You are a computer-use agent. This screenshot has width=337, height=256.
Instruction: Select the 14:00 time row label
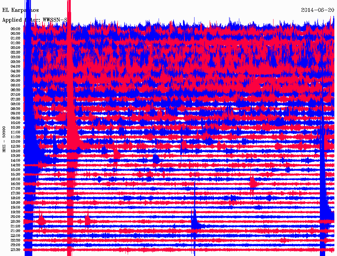coord(15,160)
